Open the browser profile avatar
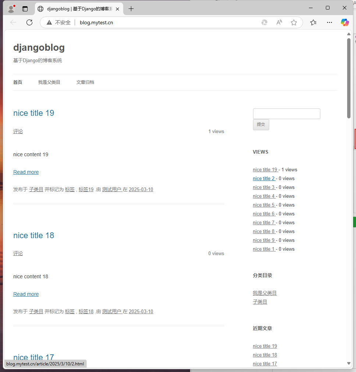 (11, 9)
